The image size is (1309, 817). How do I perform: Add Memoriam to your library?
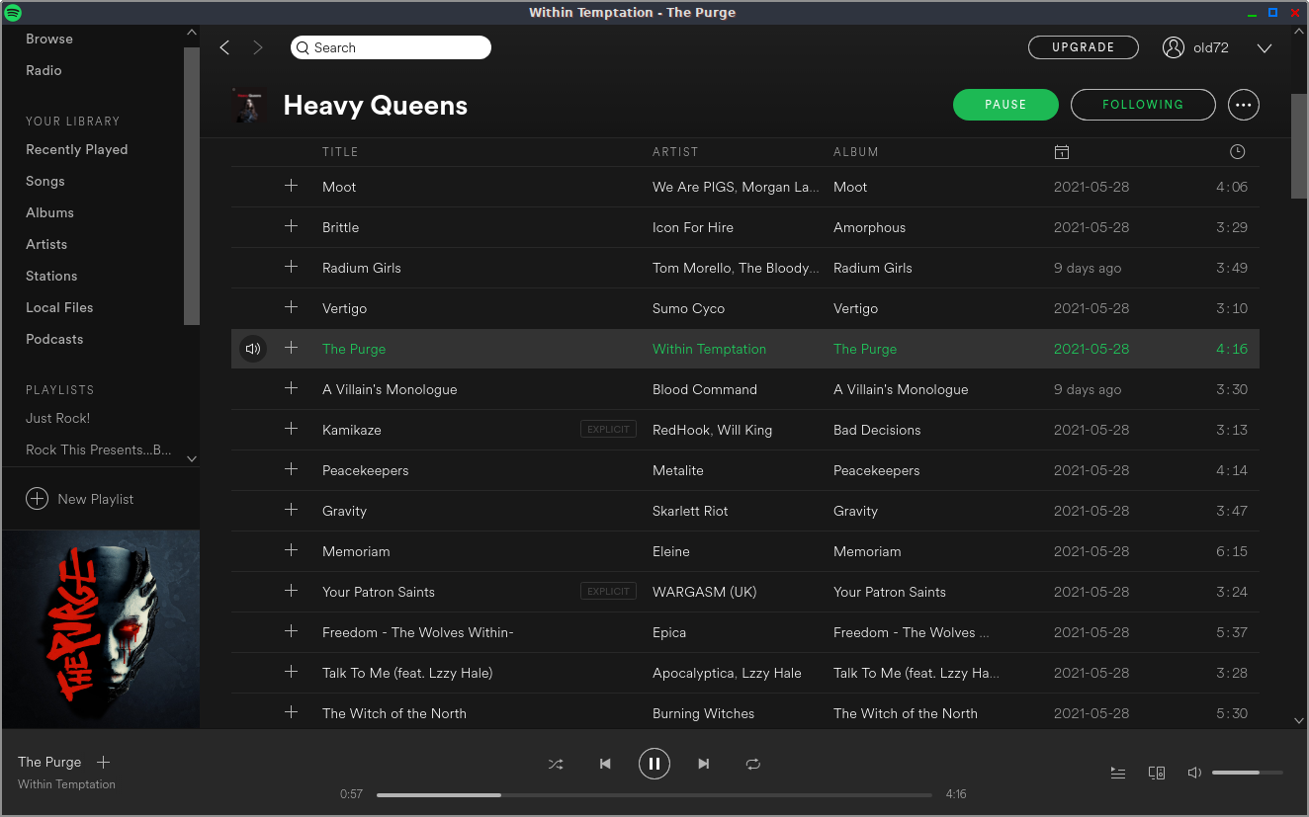click(x=291, y=550)
